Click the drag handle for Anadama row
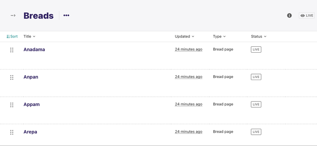Image resolution: width=317 pixels, height=146 pixels. (12, 50)
